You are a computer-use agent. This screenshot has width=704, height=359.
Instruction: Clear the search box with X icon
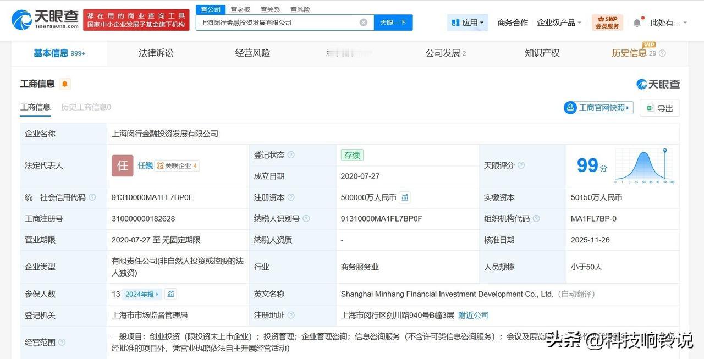pos(364,23)
